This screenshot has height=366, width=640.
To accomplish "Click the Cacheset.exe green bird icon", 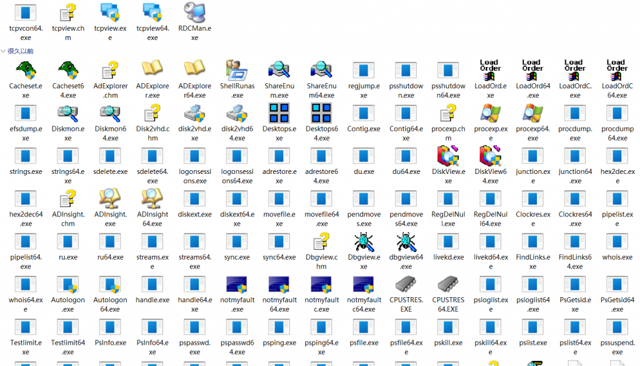I will click(26, 70).
